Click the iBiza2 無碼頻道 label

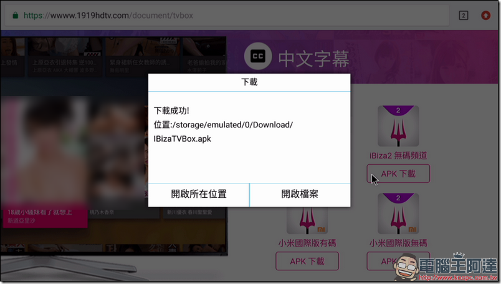coord(398,155)
